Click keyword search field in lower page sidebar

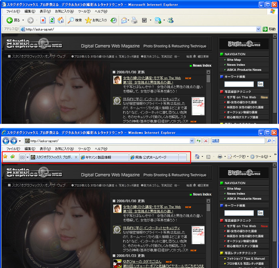pos(239,213)
